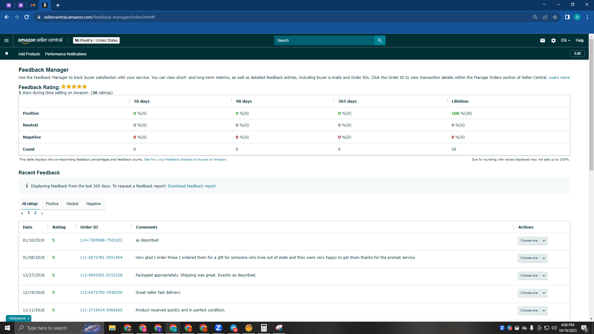The image size is (594, 334).
Task: Expand Choose one for order 112-6472793-7836256
Action: click(532, 293)
